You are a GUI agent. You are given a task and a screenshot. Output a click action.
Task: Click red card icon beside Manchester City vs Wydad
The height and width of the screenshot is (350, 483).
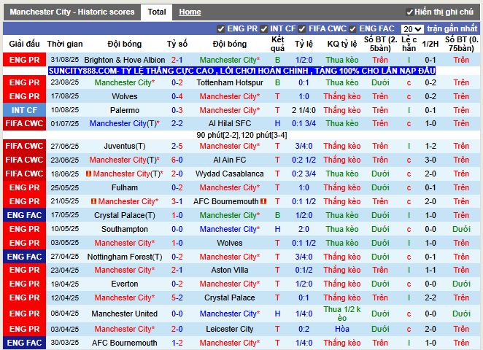tap(88, 174)
